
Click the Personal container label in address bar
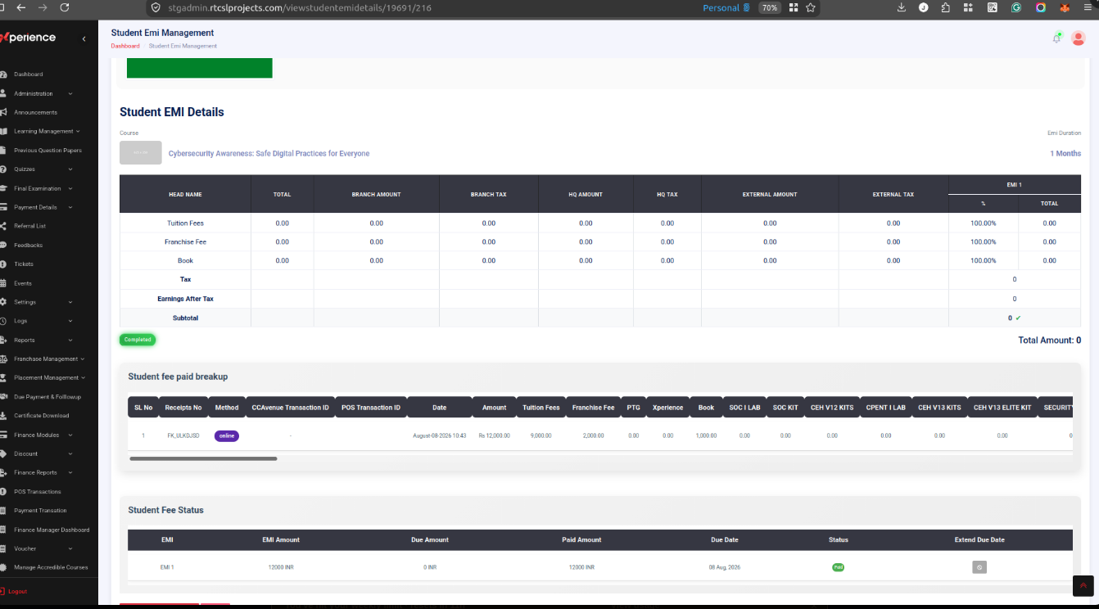(726, 7)
